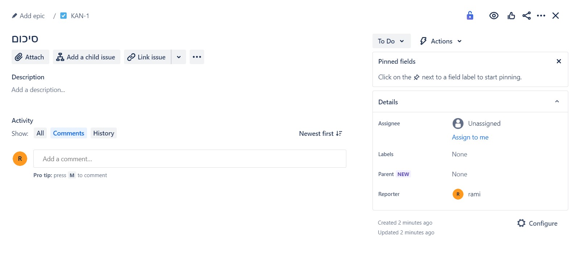
Task: Click Add a child issue
Action: pyautogui.click(x=86, y=57)
